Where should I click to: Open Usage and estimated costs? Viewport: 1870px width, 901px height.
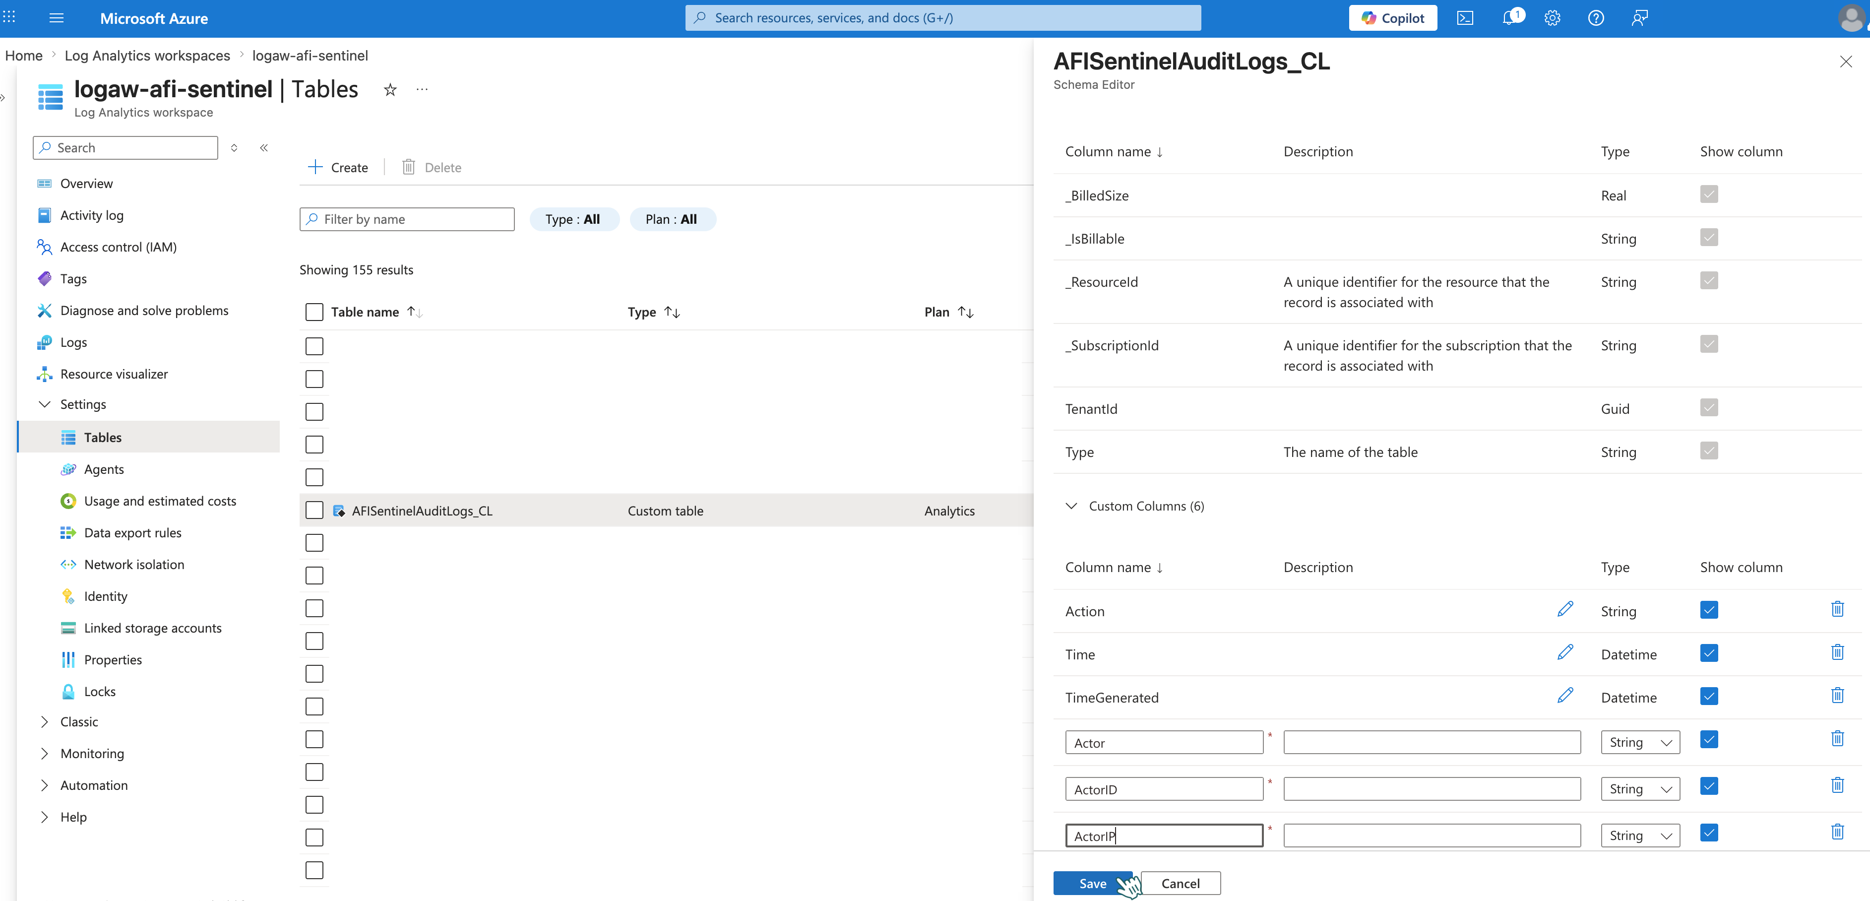pos(160,501)
